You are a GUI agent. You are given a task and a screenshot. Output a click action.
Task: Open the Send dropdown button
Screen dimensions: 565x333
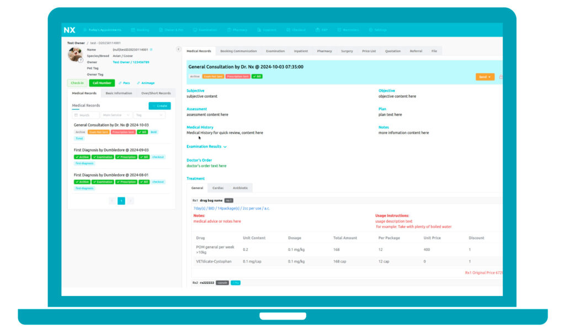click(484, 77)
